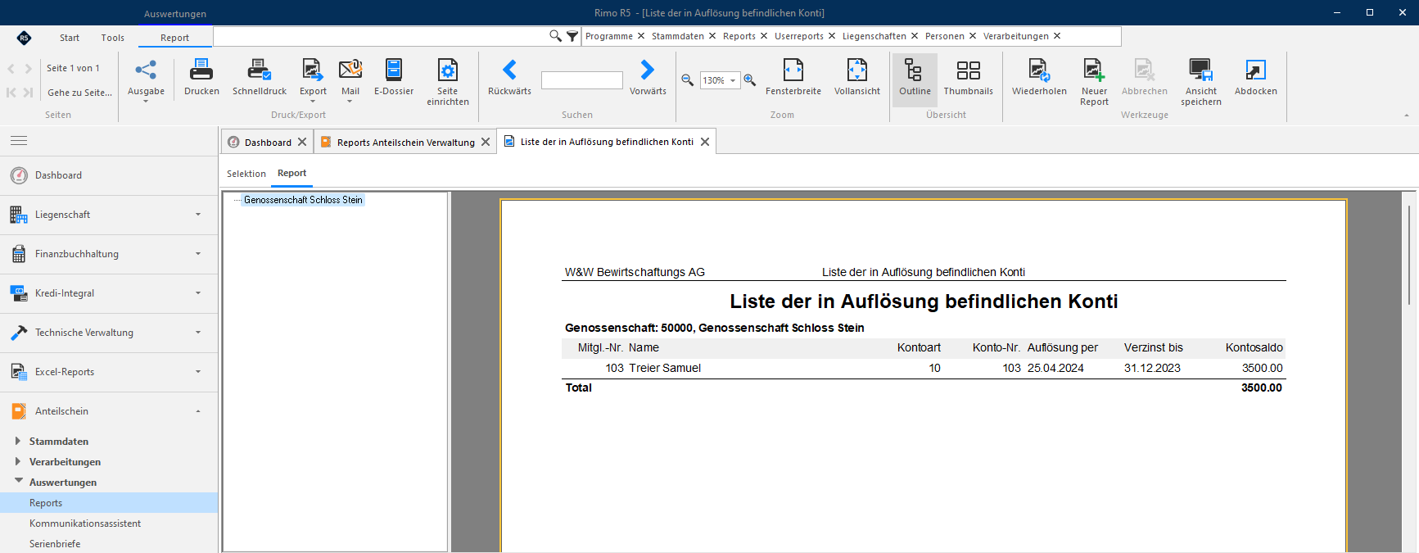
Task: Remove the Programme filter tag
Action: point(641,36)
